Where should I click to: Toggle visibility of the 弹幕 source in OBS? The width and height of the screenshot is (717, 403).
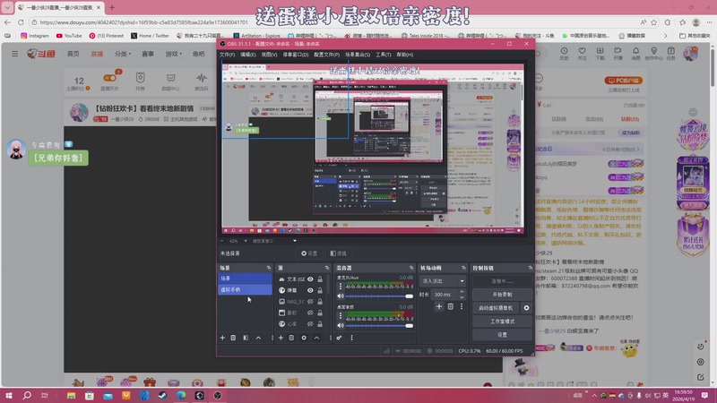pyautogui.click(x=310, y=290)
